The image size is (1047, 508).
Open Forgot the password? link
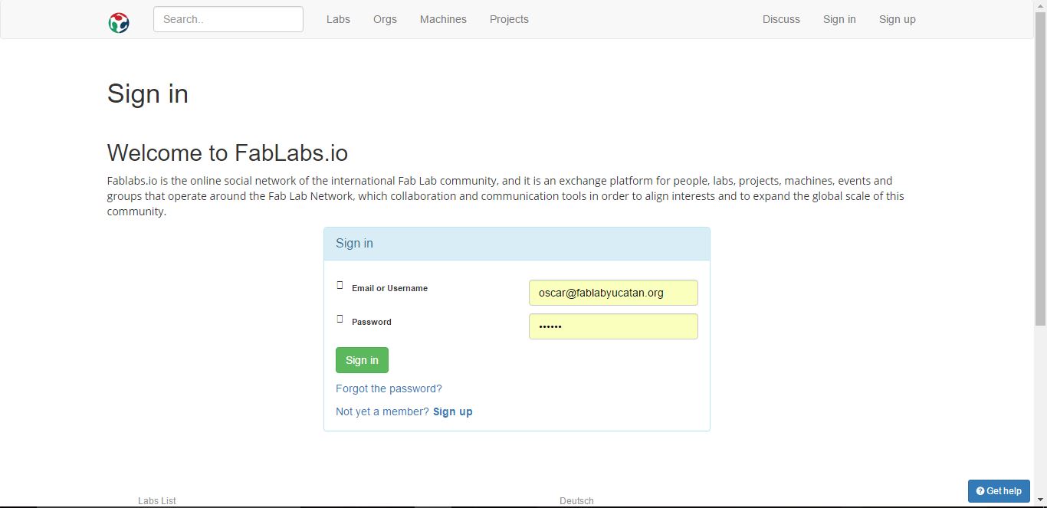[389, 388]
